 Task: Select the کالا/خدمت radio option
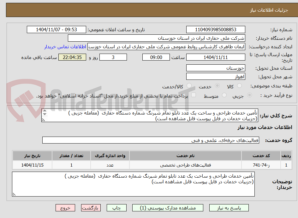click(x=189, y=85)
